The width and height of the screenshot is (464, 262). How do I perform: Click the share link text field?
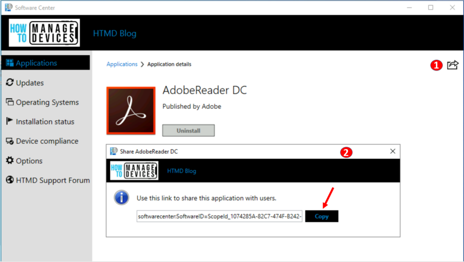coord(219,216)
